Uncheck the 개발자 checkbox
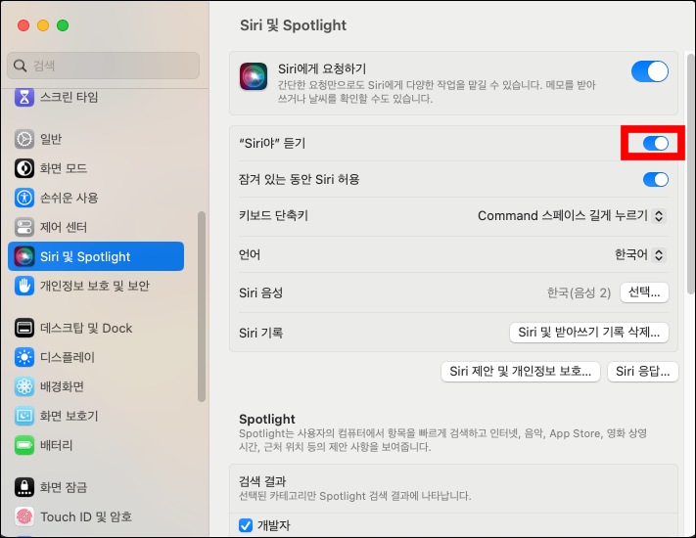The height and width of the screenshot is (538, 696). [x=246, y=525]
